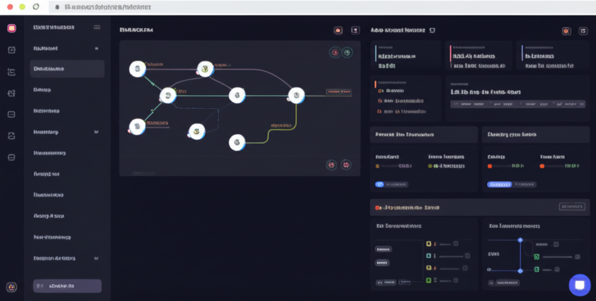
Task: Click the highlighted button at sidebar bottom
Action: point(67,286)
